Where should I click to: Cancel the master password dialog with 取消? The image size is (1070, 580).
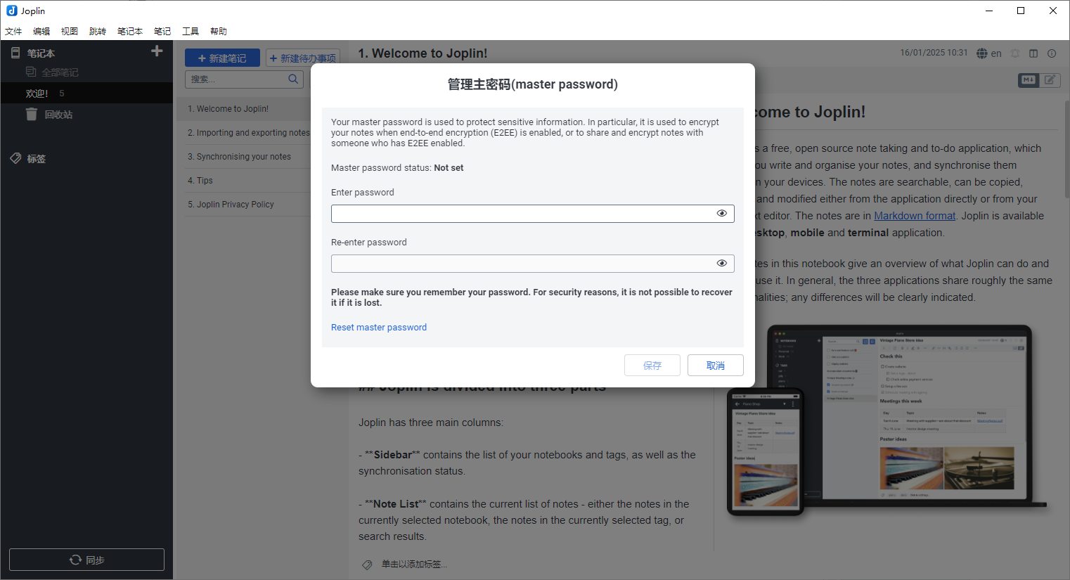click(716, 366)
